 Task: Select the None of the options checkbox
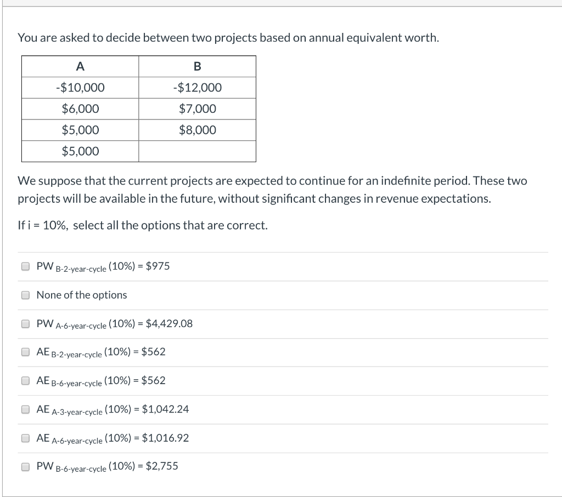tap(25, 295)
